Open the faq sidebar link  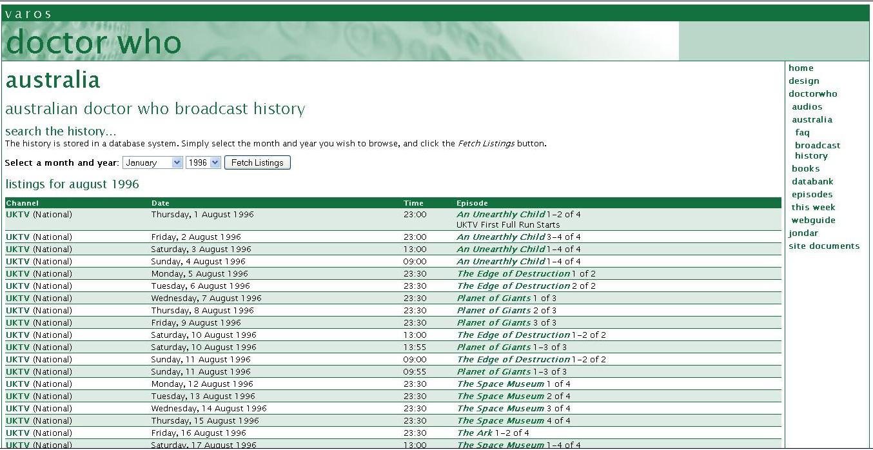802,132
